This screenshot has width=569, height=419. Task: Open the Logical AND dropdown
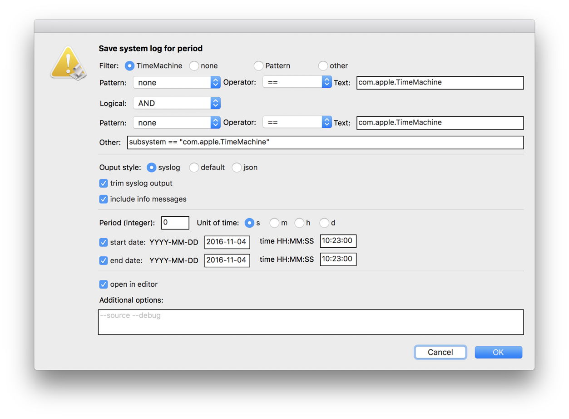pyautogui.click(x=177, y=103)
